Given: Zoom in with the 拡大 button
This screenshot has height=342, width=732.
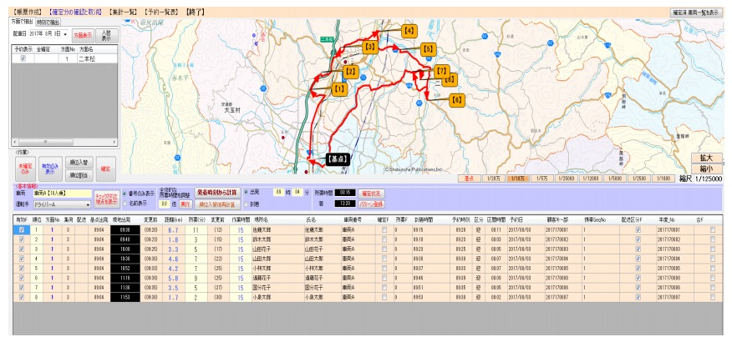Looking at the screenshot, I should 707,158.
